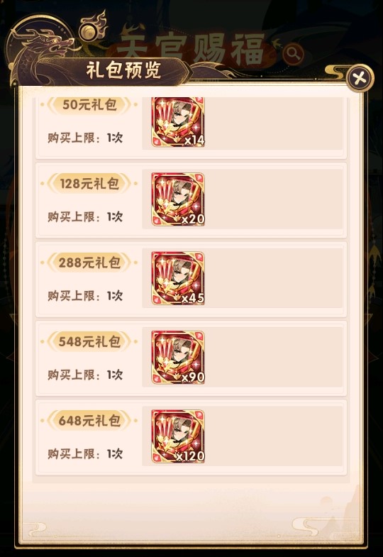Click purchase limit text under 548元礼包
The width and height of the screenshot is (383, 557).
tap(85, 375)
